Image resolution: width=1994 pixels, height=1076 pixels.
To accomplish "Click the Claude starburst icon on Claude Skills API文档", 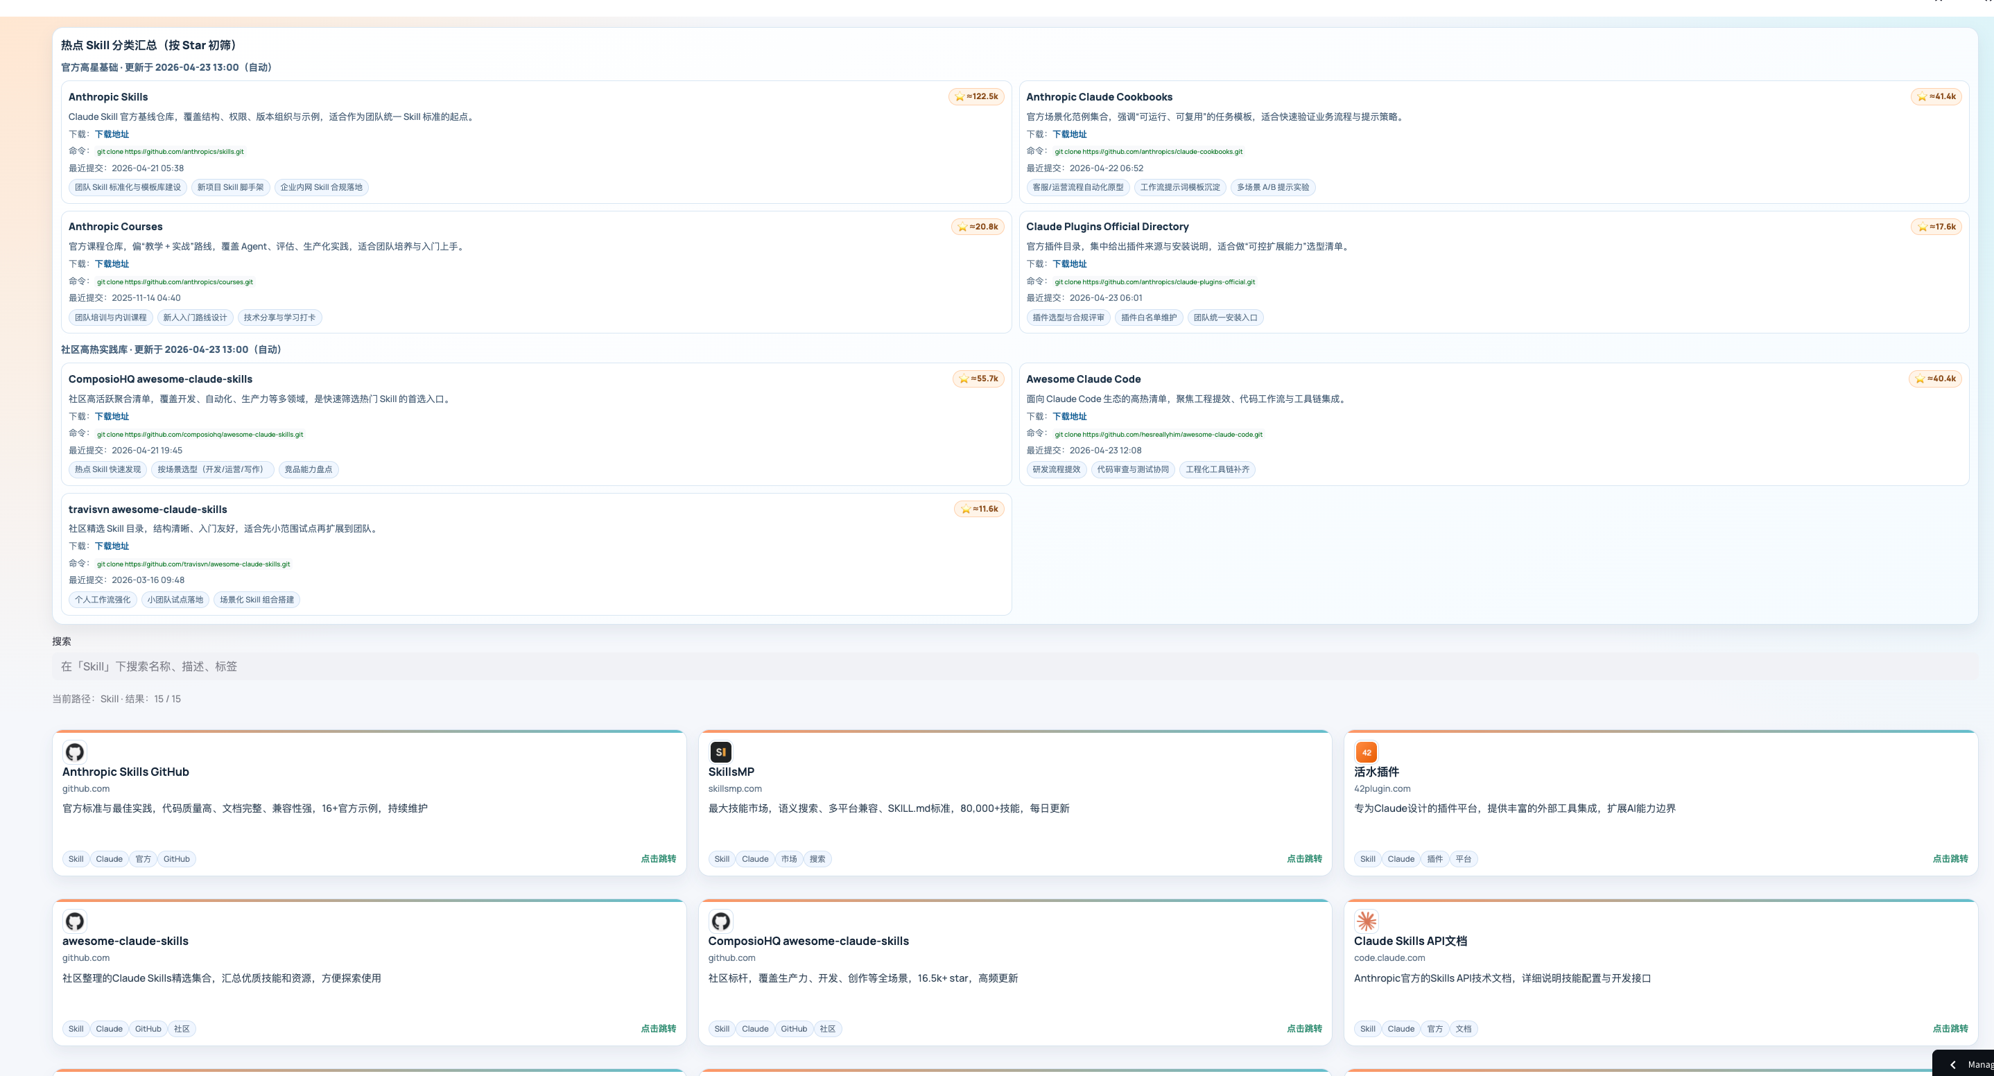I will [1367, 921].
